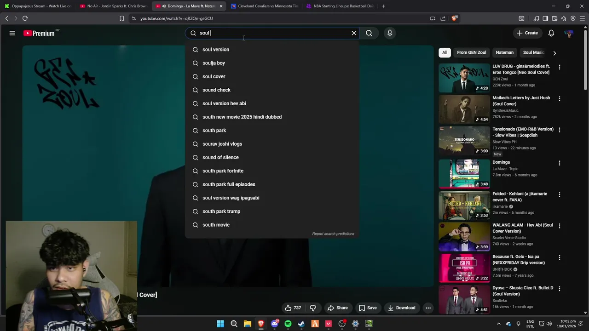Screen dimensions: 589x331
Task: Switch to NBA Starting Lineups tab
Action: tap(340, 6)
